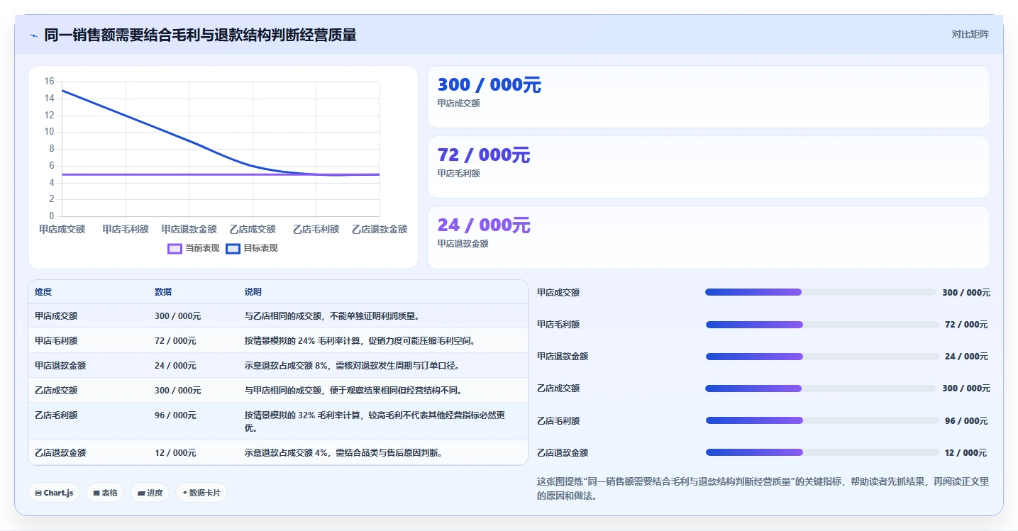Click the Chart.js chip

pyautogui.click(x=54, y=493)
